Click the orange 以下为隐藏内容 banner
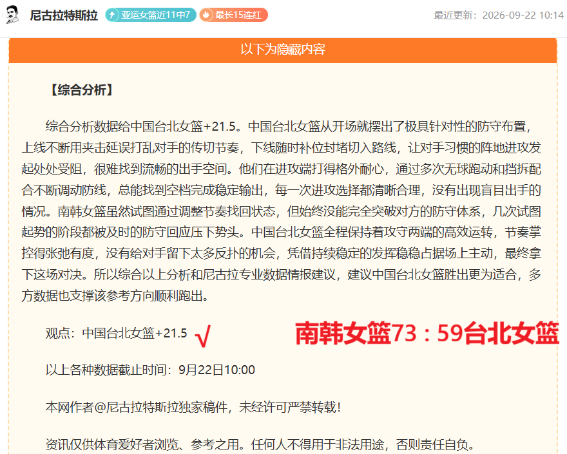567x454 pixels. 283,50
